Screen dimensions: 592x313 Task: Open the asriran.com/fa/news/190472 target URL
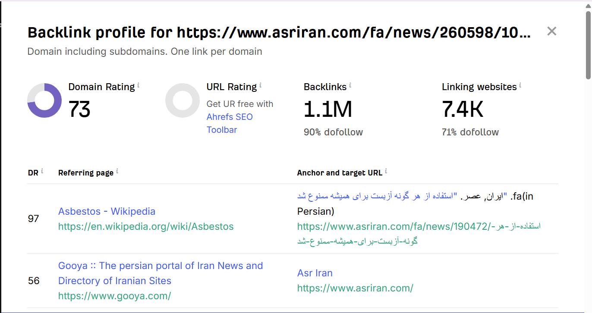point(419,226)
